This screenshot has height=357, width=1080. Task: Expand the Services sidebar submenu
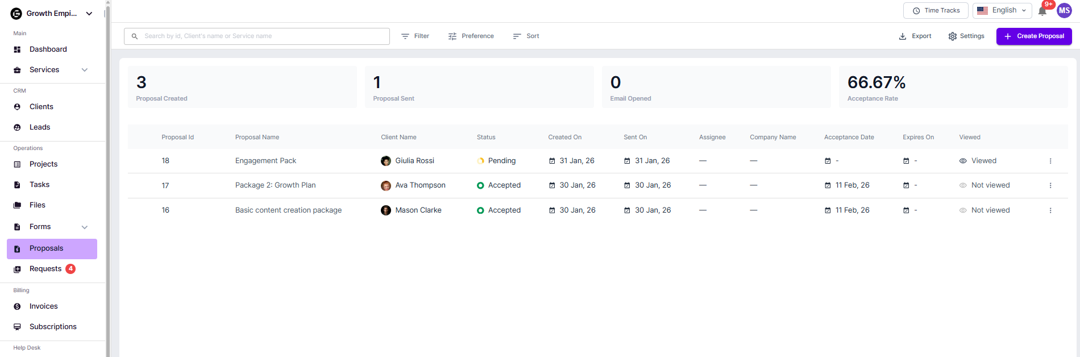85,70
